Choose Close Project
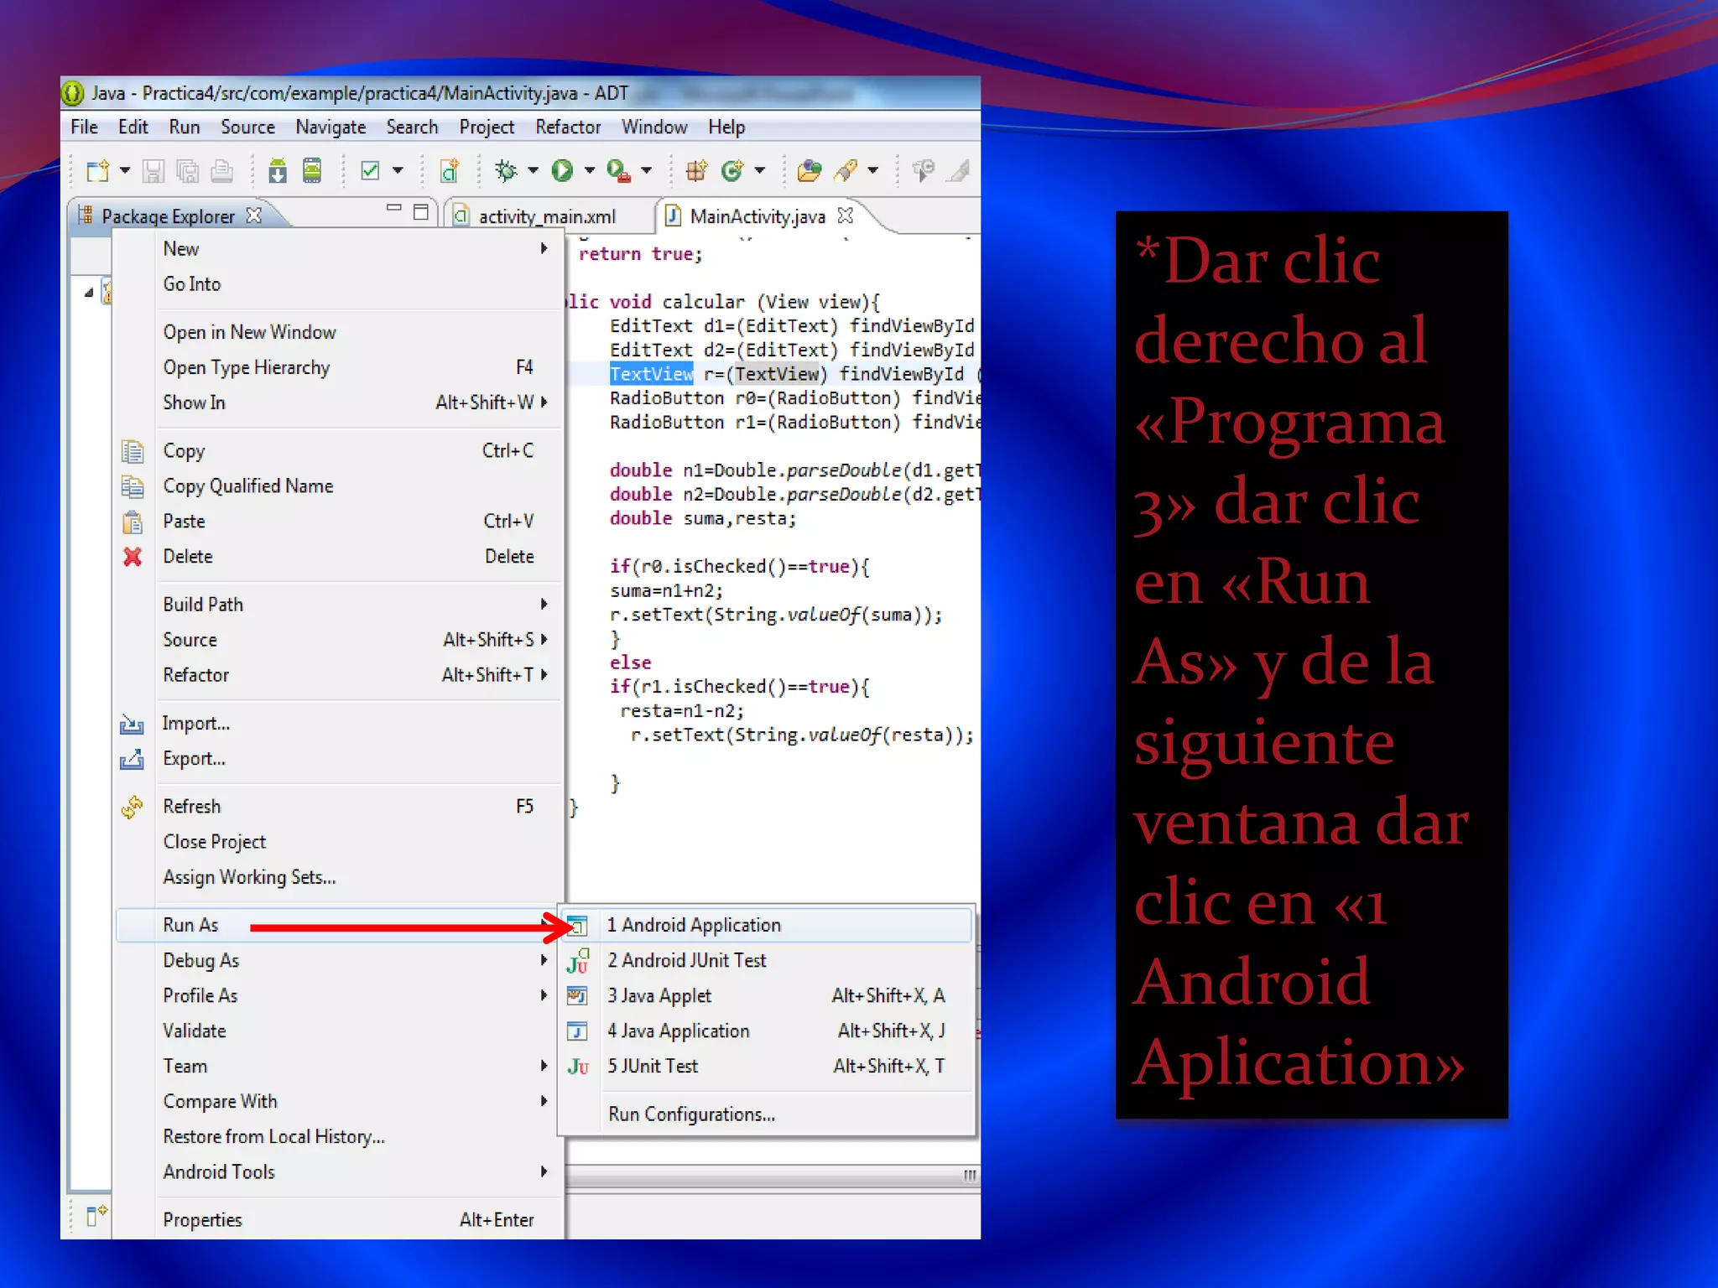The width and height of the screenshot is (1718, 1288). click(339, 842)
